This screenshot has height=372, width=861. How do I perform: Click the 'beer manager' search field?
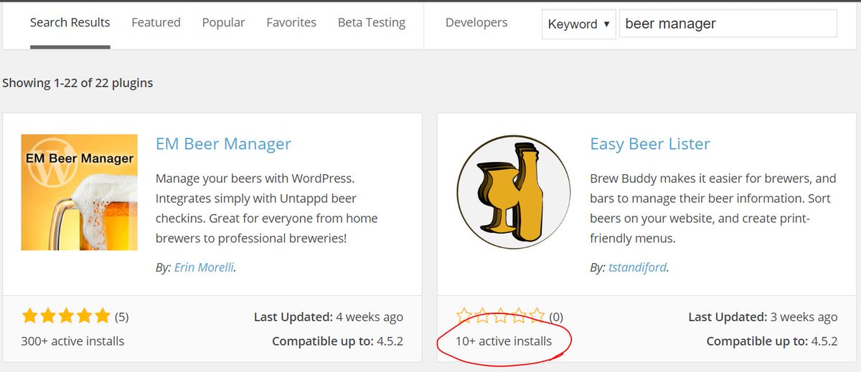click(x=728, y=24)
